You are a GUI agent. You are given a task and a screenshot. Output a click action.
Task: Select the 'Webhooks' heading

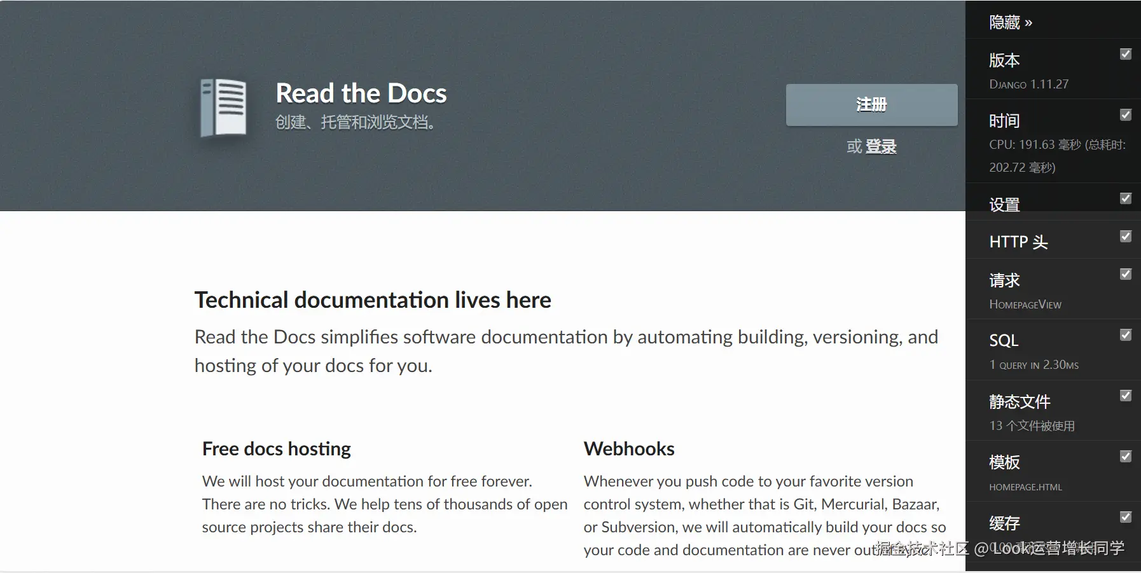point(629,449)
